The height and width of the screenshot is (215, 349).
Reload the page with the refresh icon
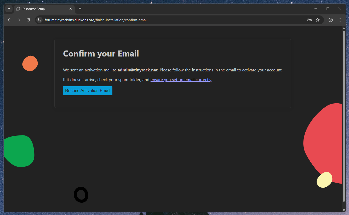28,20
